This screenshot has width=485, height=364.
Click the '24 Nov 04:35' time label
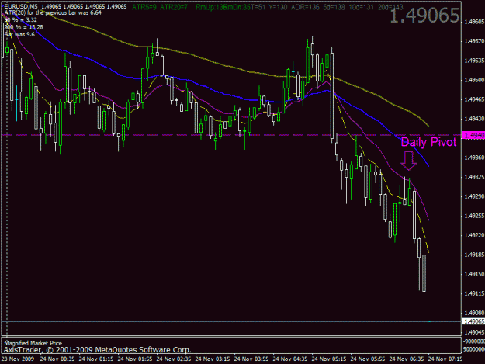click(x=290, y=359)
